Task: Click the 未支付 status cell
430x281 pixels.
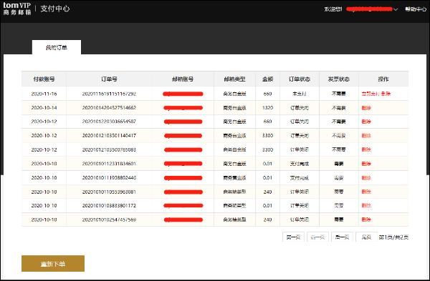Action: coord(299,94)
